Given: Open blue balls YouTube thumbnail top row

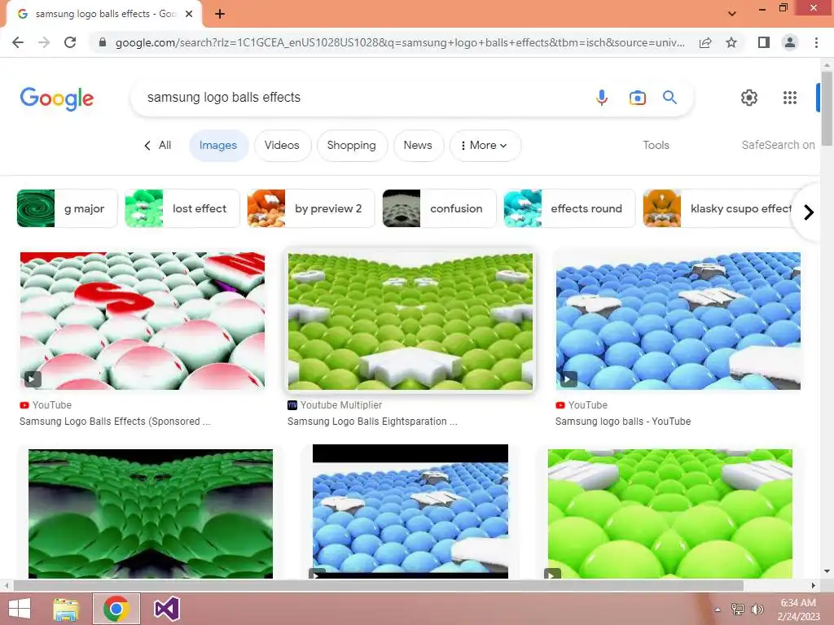Looking at the screenshot, I should 678,321.
